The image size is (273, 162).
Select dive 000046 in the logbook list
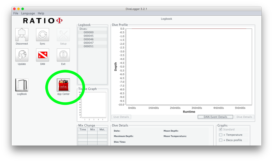pos(92,39)
